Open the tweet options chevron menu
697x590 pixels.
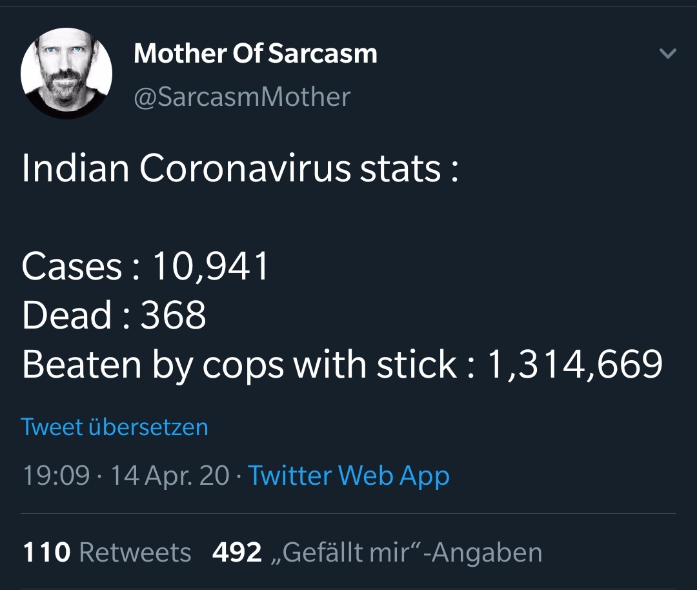click(668, 54)
